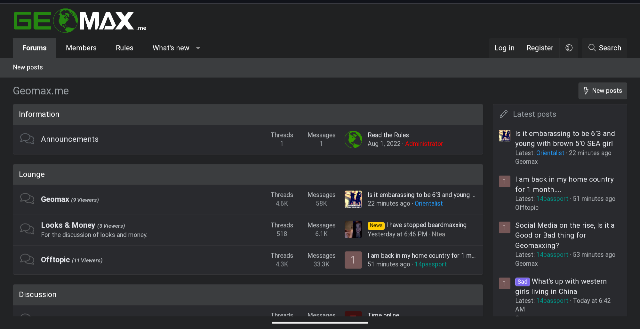Toggle the dark/light style switcher
The width and height of the screenshot is (640, 329).
click(x=569, y=48)
